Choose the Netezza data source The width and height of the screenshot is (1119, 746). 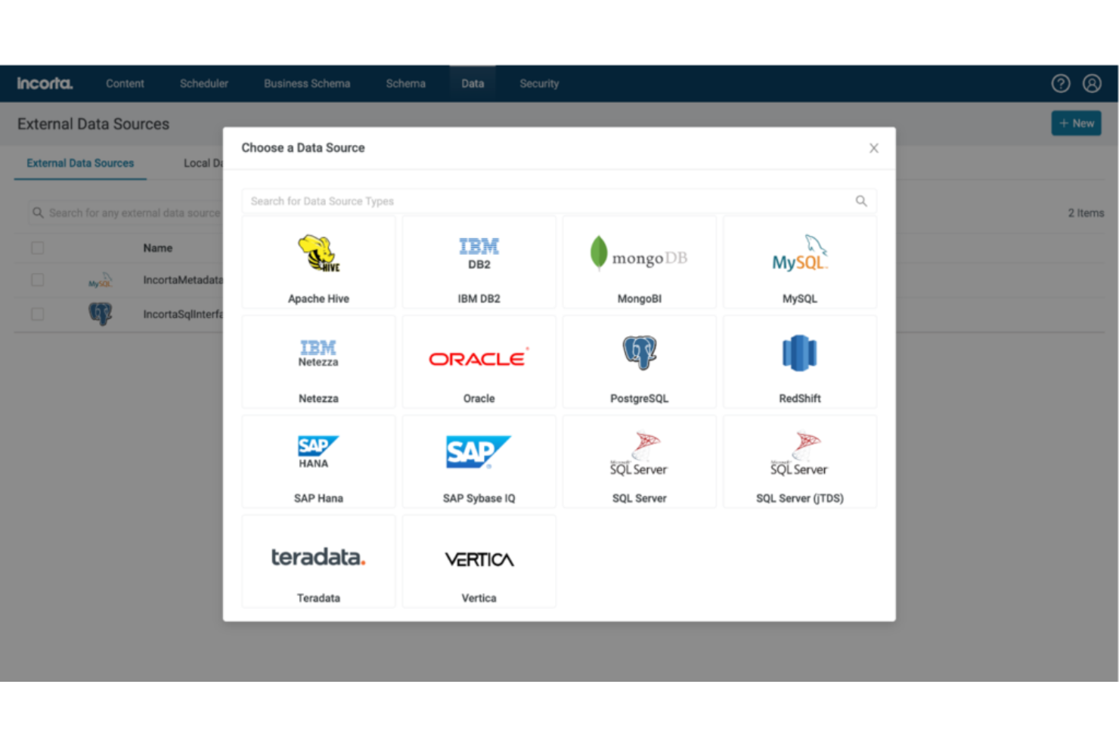tap(318, 362)
